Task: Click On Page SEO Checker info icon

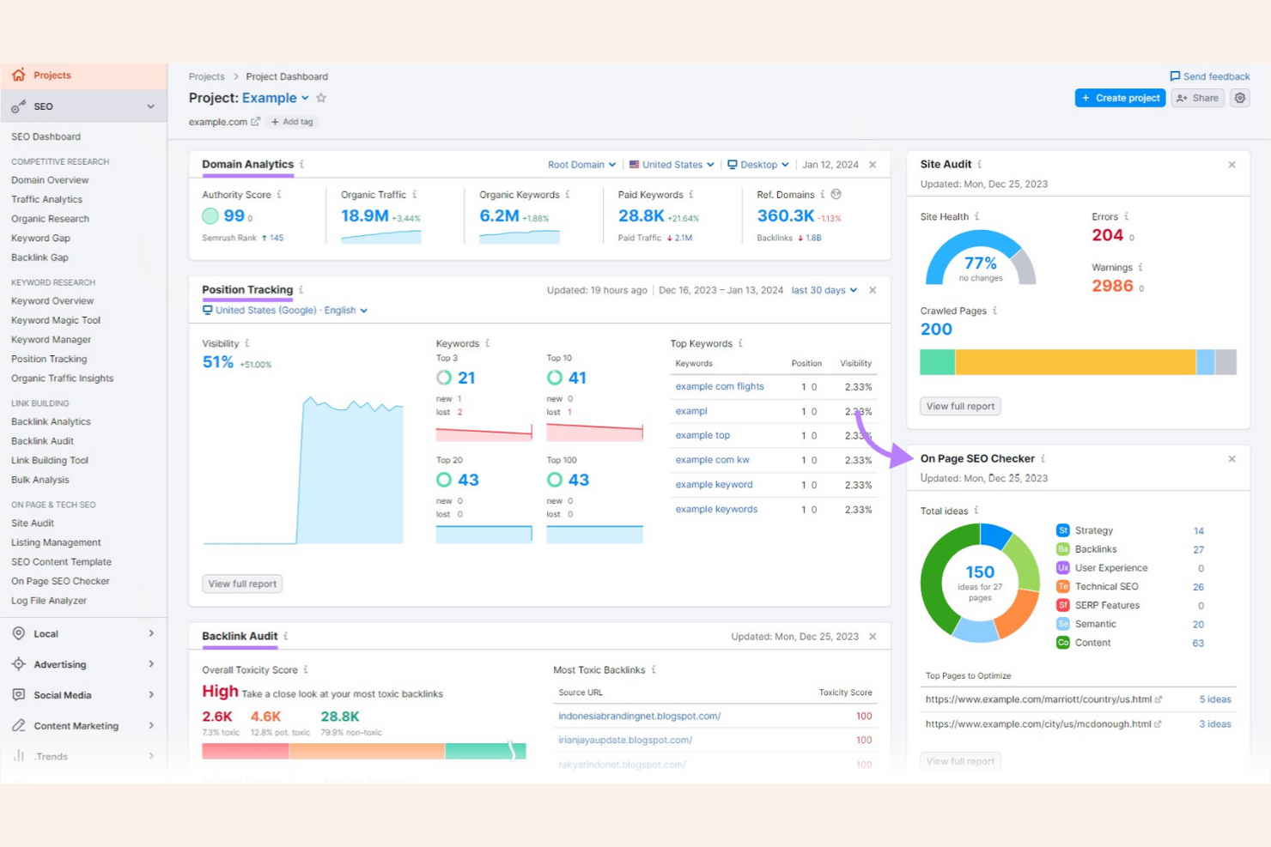Action: 1043,459
